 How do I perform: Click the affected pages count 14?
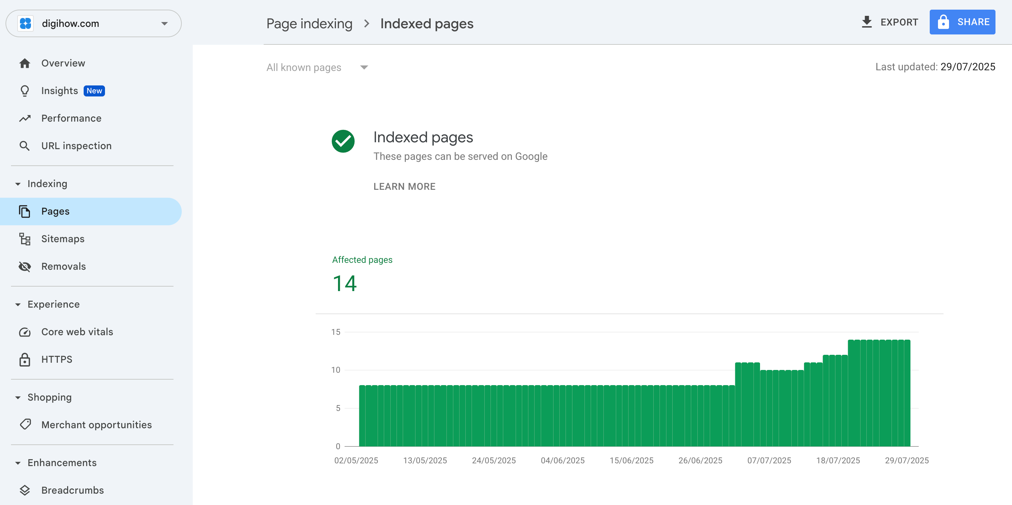tap(345, 284)
